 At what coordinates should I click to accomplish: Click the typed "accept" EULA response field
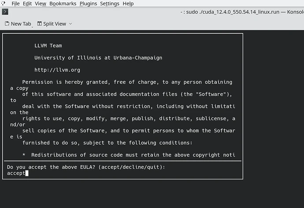16,173
